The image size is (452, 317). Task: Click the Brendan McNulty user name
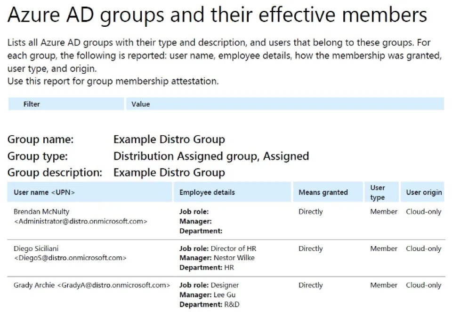(41, 212)
